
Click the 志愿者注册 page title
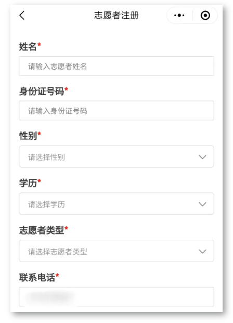(x=116, y=16)
